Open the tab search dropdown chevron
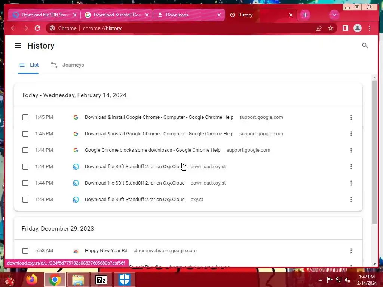 (334, 15)
